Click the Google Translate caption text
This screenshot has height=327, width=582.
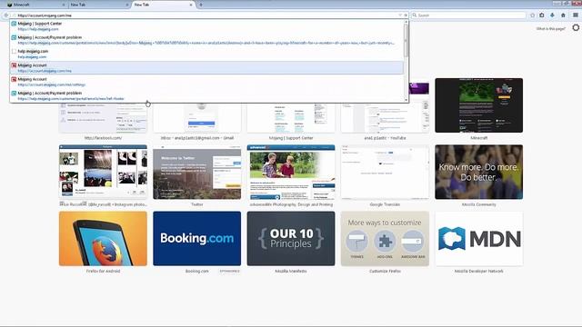coord(385,204)
